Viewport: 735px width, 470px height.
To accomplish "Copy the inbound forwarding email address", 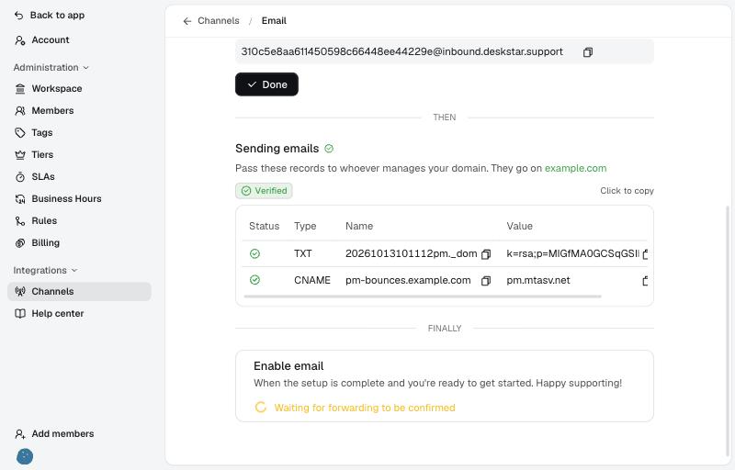I will (588, 52).
